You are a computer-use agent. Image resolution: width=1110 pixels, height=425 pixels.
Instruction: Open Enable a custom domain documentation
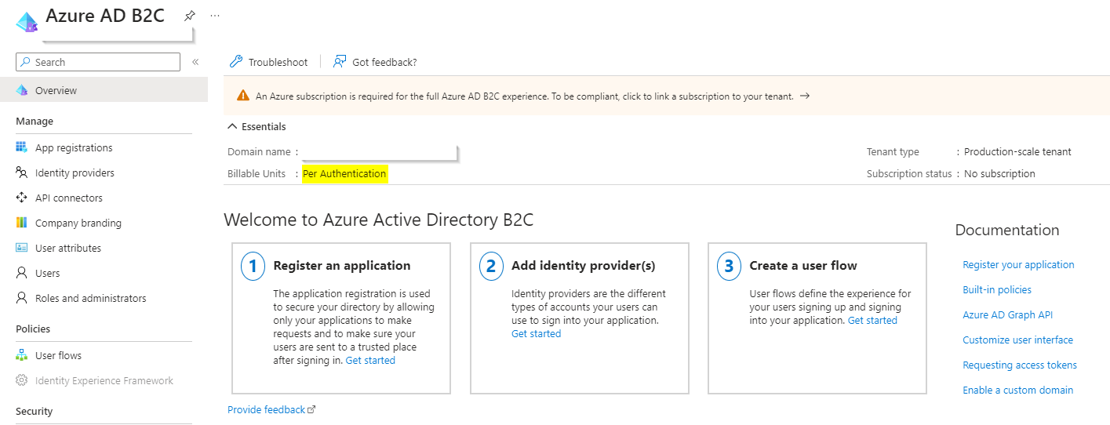click(x=1017, y=390)
